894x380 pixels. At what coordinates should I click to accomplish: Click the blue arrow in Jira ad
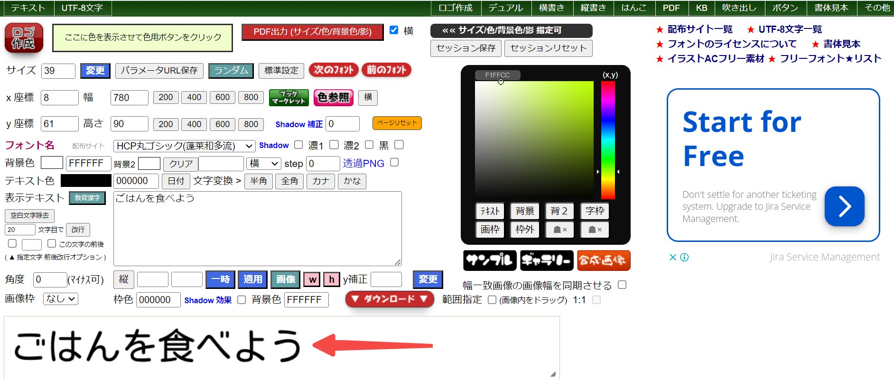pyautogui.click(x=844, y=206)
